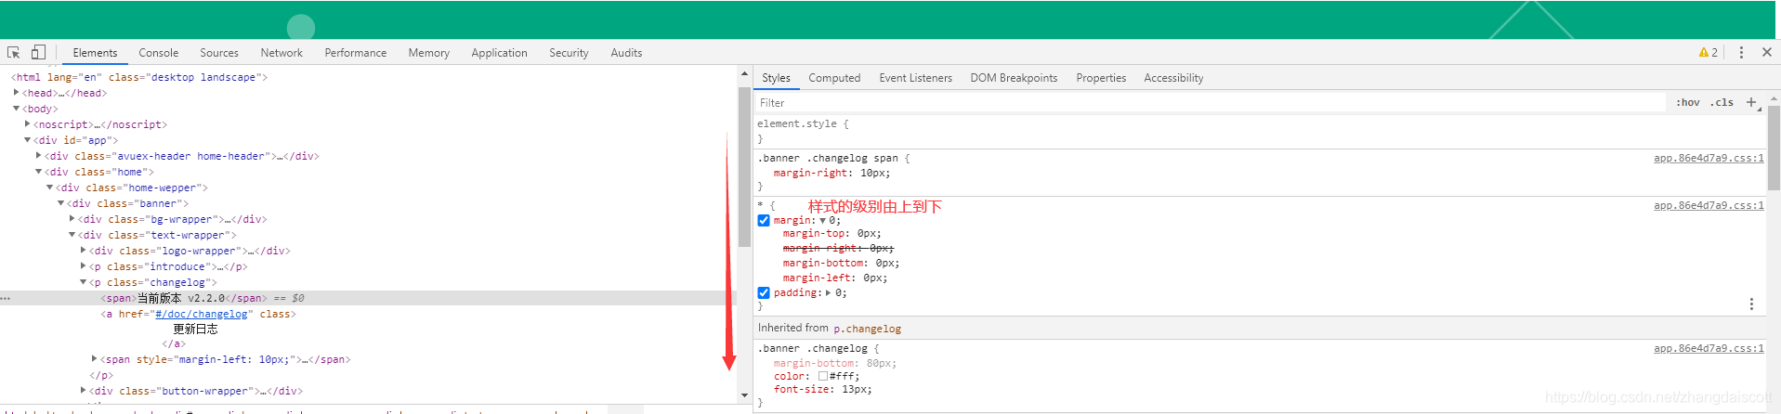
Task: Expand the noscript element node
Action: pos(28,124)
